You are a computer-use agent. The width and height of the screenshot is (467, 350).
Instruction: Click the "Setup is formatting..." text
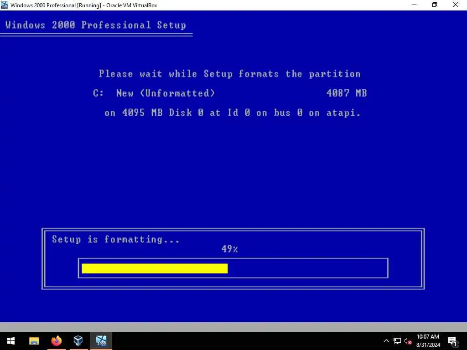[116, 240]
